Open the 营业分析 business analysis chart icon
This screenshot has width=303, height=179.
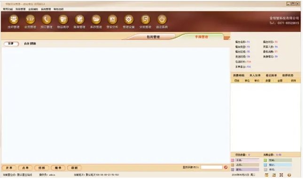pyautogui.click(x=112, y=20)
